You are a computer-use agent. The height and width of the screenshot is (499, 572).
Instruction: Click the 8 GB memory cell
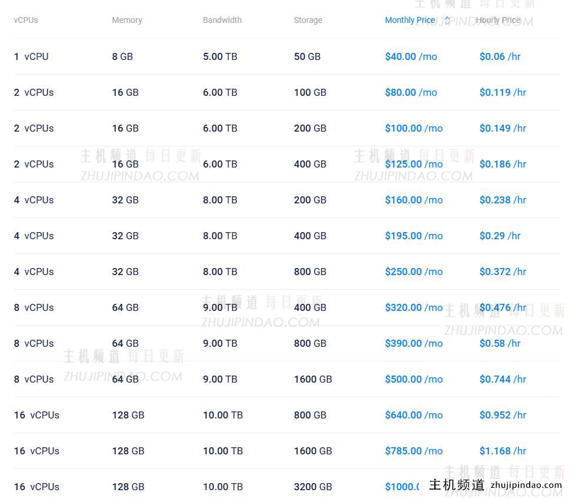(122, 56)
